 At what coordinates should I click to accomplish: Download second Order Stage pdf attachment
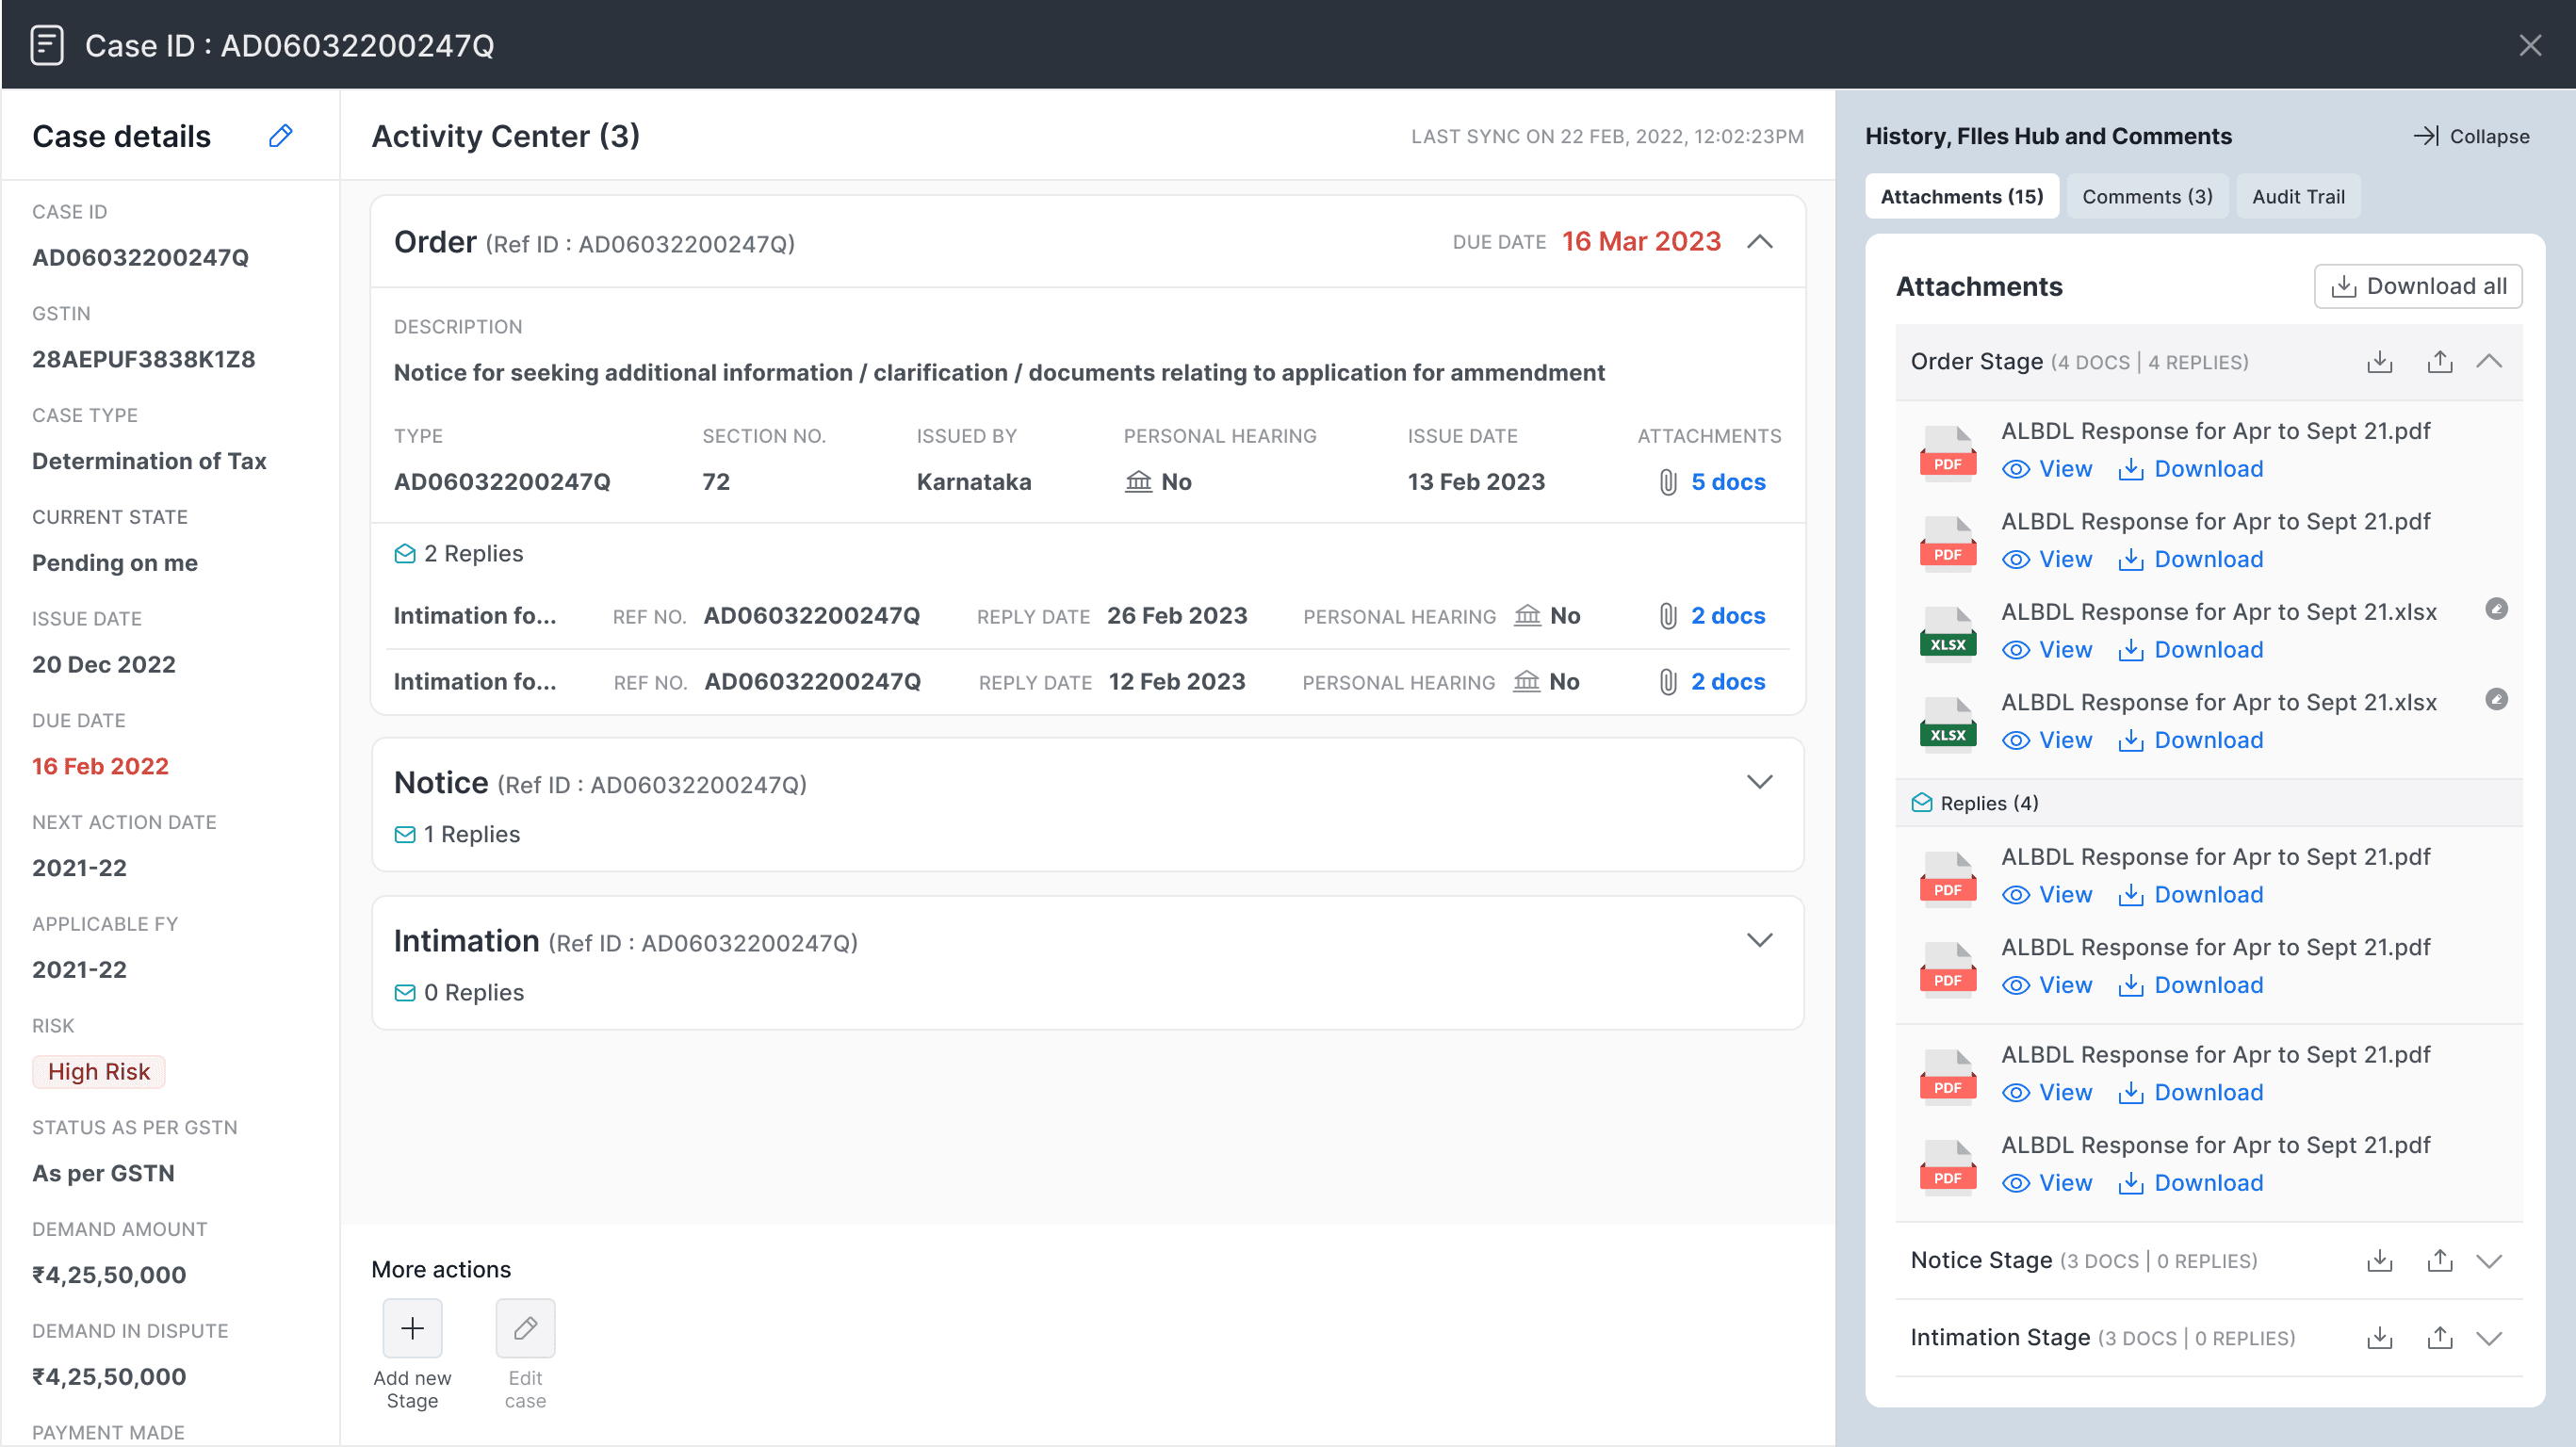[x=2191, y=560]
